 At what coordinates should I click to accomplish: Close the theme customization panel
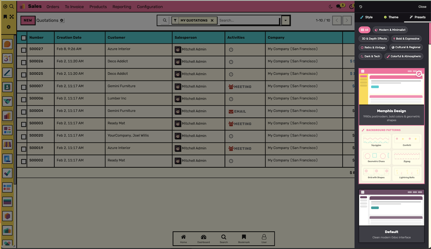(x=422, y=6)
